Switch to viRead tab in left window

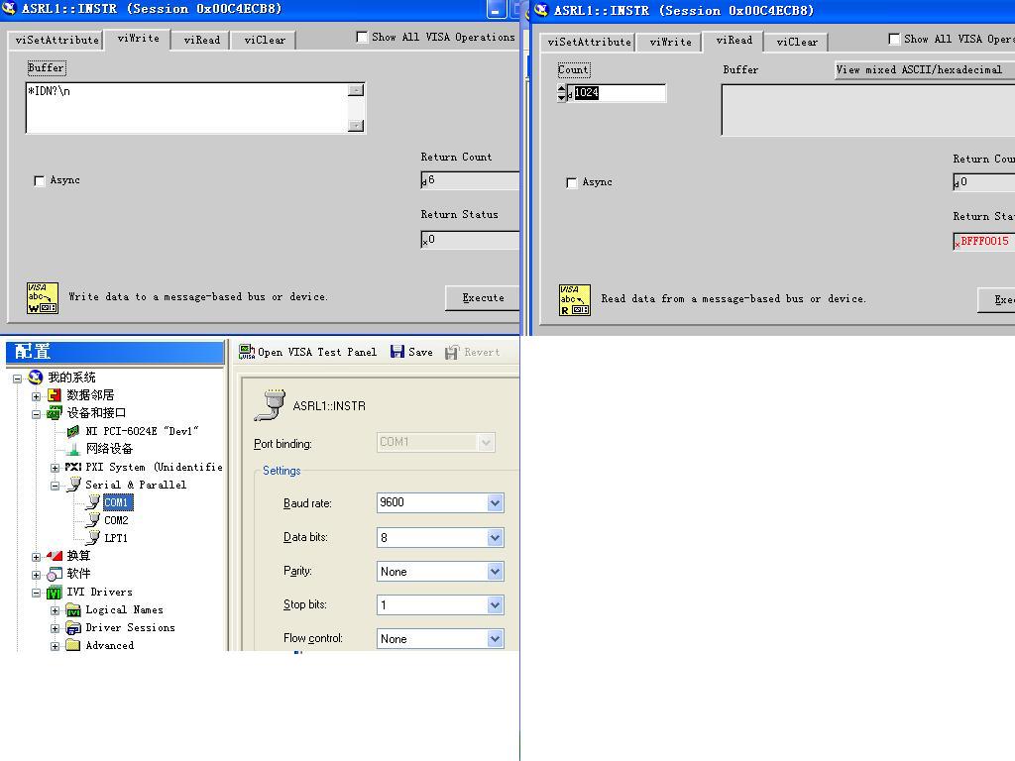(202, 40)
